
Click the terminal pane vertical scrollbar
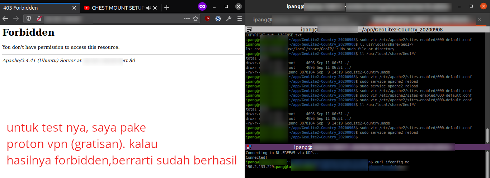[x=487, y=136]
